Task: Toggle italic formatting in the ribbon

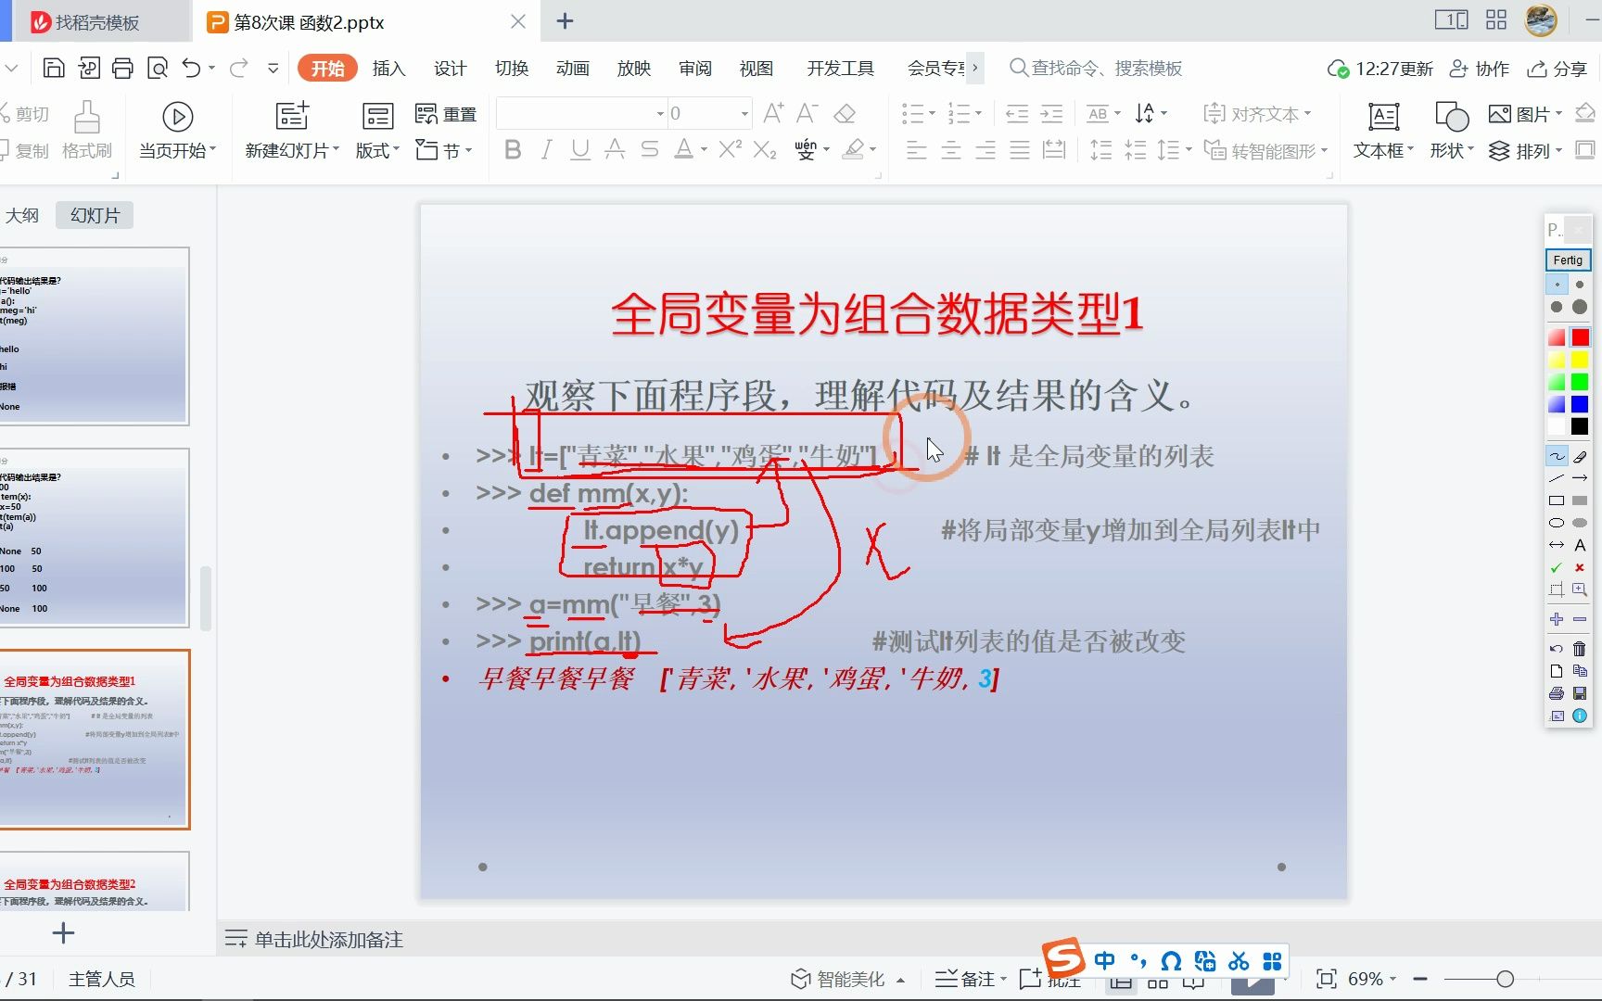Action: coord(546,149)
